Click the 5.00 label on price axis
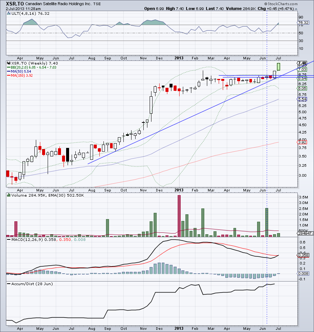This screenshot has width=314, height=332. [302, 112]
